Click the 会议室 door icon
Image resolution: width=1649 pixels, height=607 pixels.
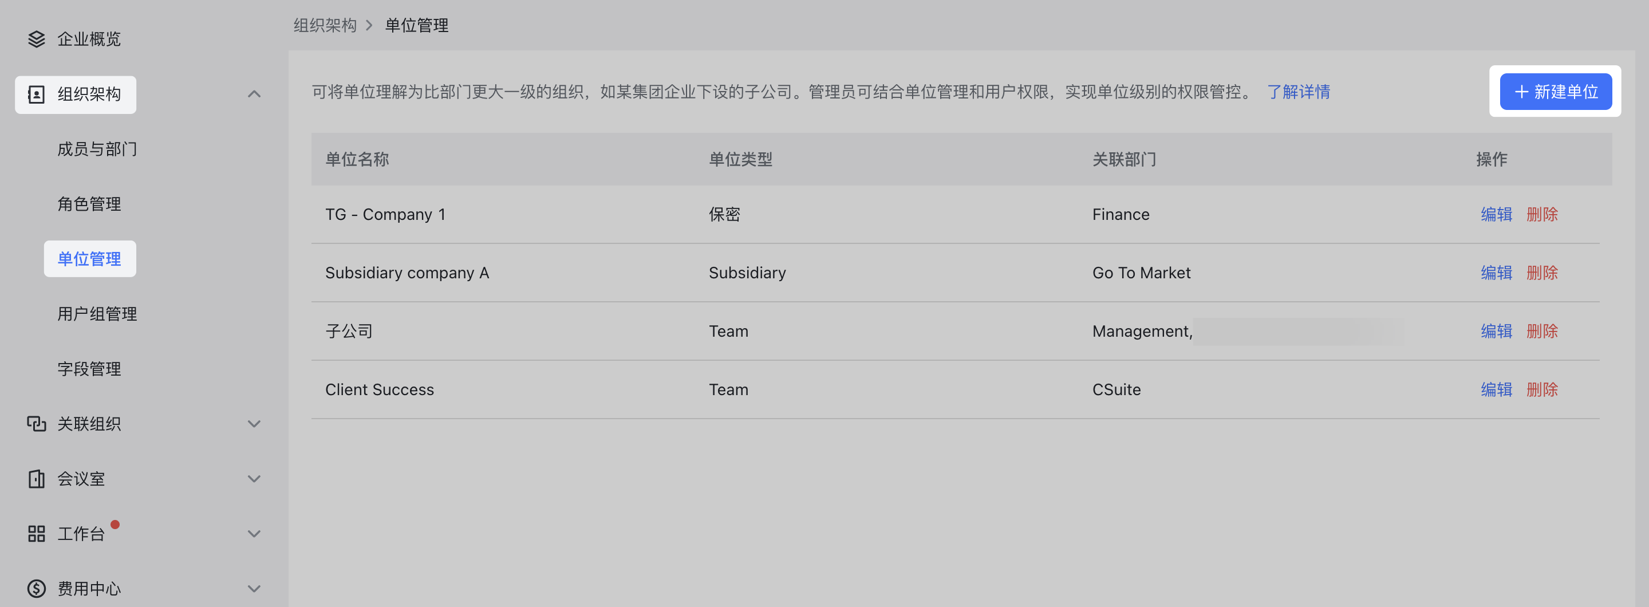(x=37, y=479)
